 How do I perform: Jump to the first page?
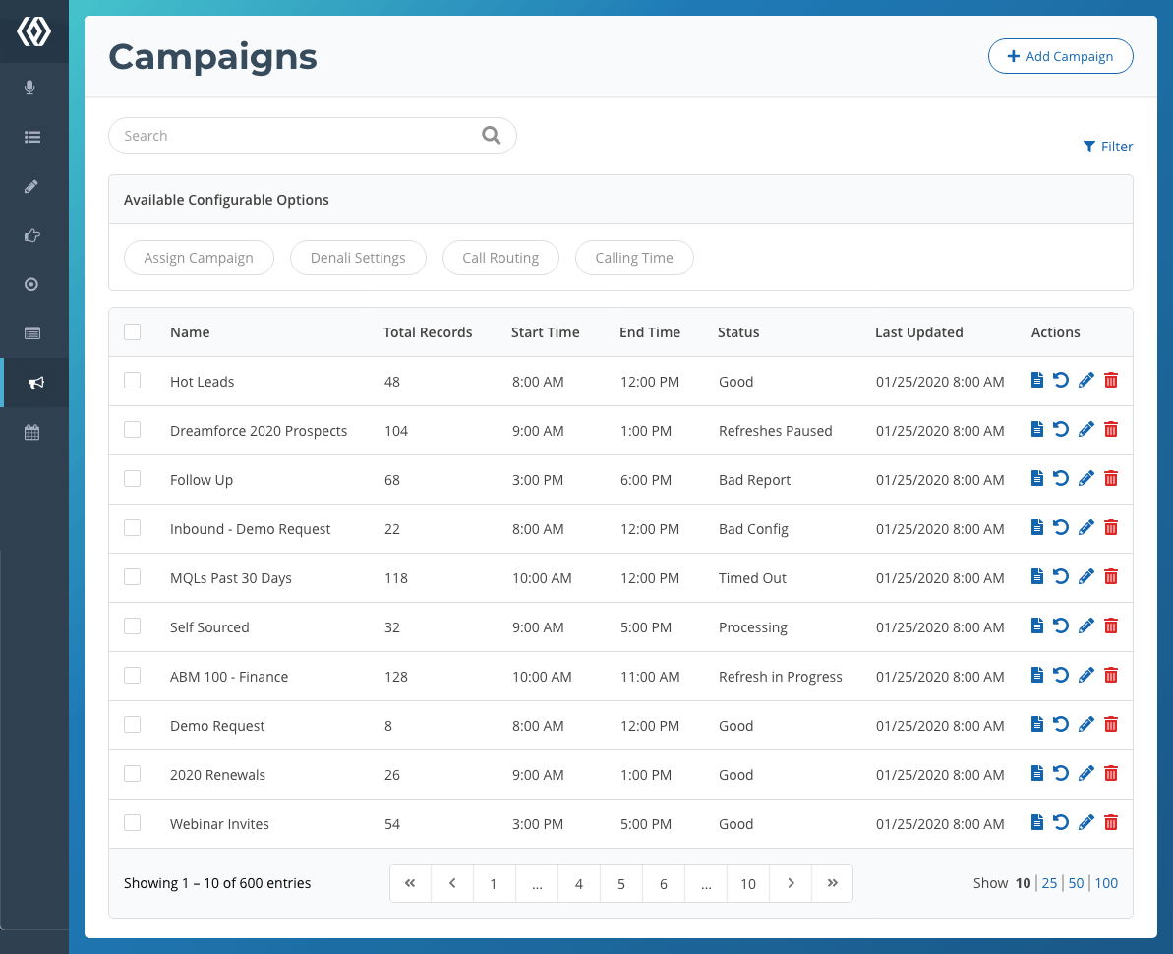pyautogui.click(x=410, y=883)
